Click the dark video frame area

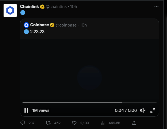point(90,69)
